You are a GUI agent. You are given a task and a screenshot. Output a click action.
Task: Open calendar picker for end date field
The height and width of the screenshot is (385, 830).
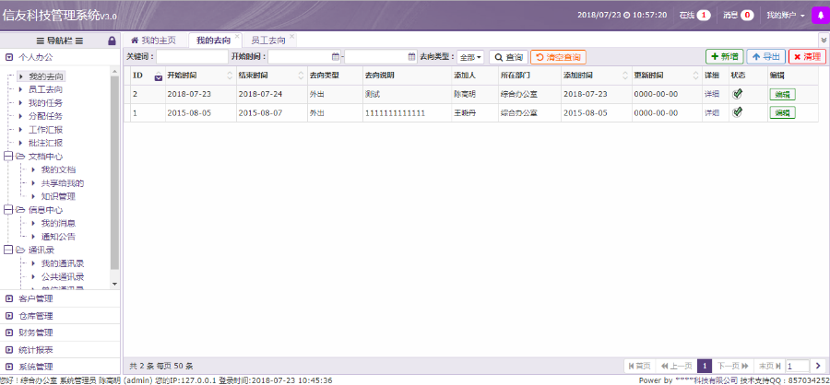[x=412, y=56]
